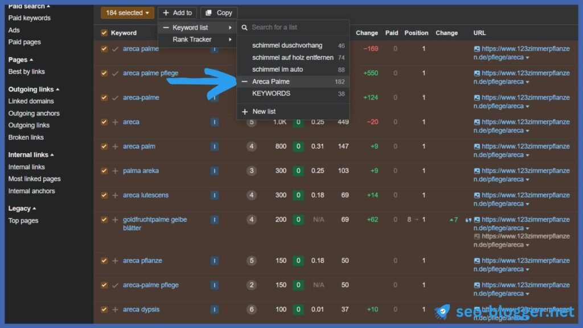Click the copy icon in Copy button
Screen dimensions: 583x328
tap(208, 13)
